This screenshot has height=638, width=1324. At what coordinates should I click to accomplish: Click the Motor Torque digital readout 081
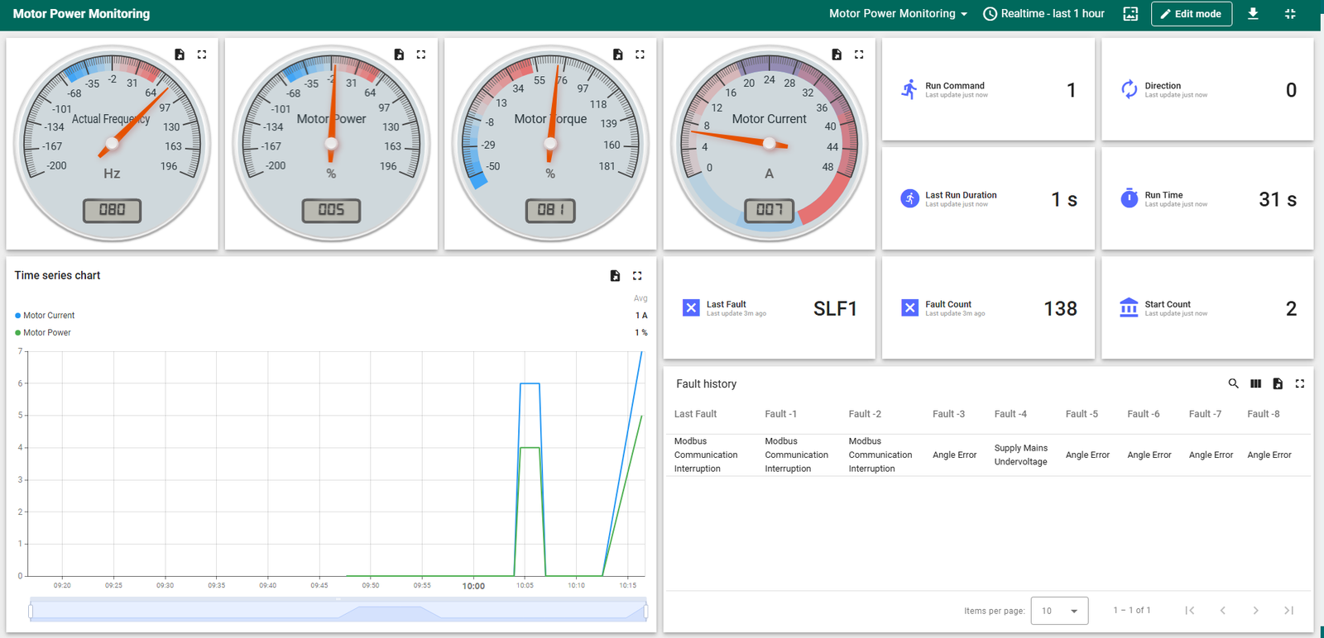pos(550,211)
